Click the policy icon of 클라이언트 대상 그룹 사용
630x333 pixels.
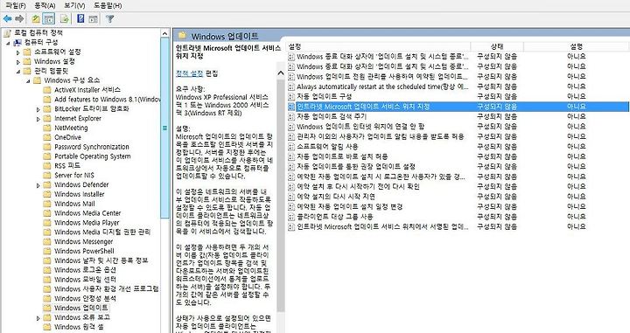click(291, 217)
